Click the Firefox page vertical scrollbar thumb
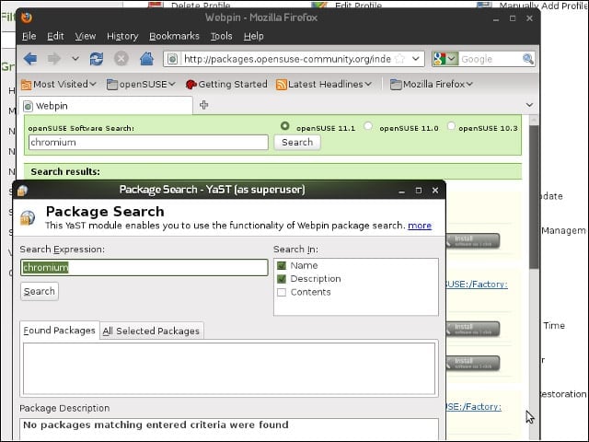This screenshot has height=442, width=589. click(534, 196)
